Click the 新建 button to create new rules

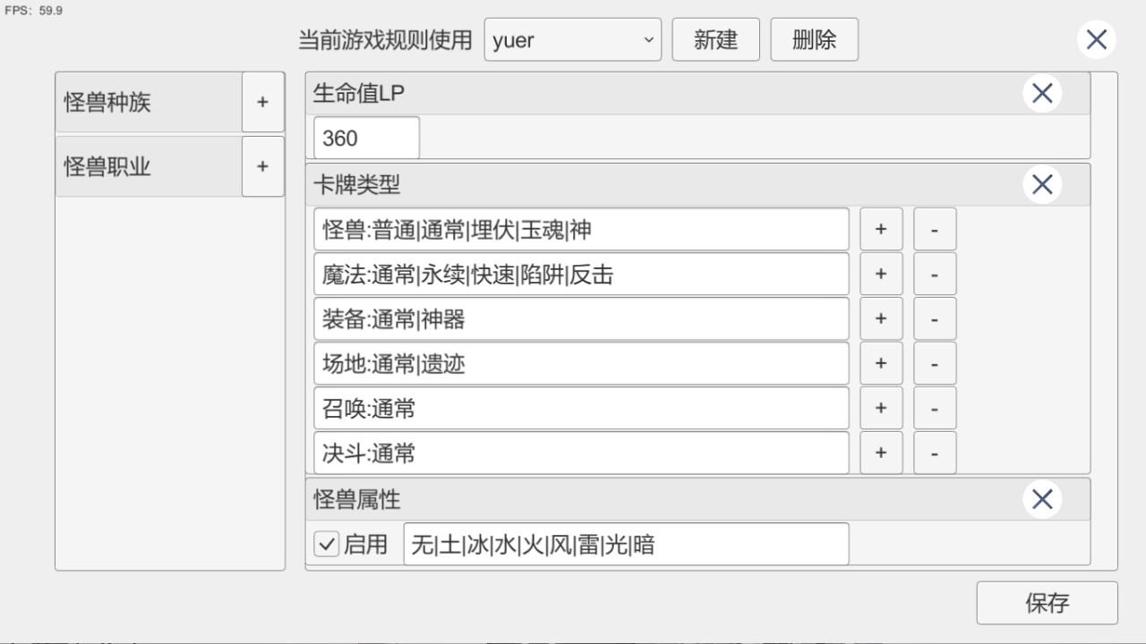715,39
